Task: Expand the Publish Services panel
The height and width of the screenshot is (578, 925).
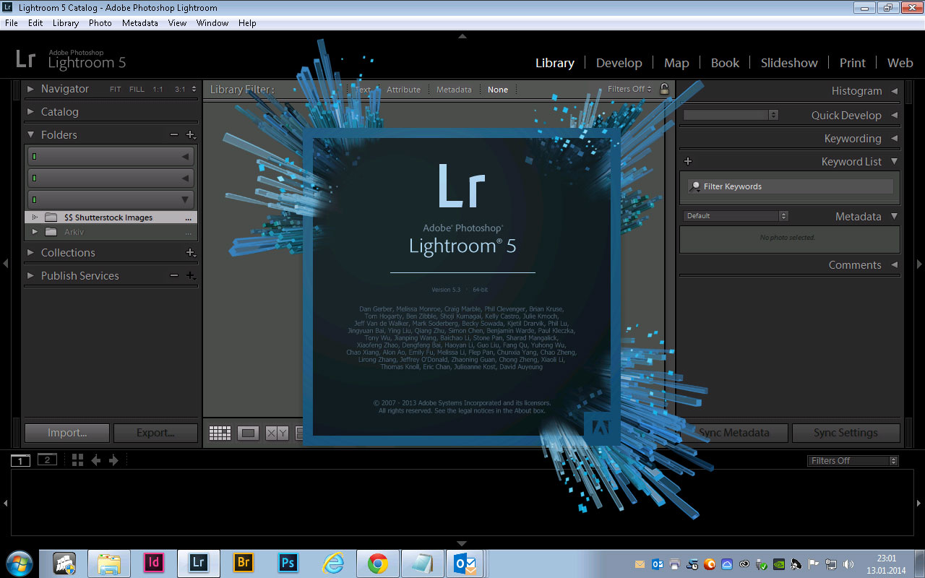Action: coord(30,276)
